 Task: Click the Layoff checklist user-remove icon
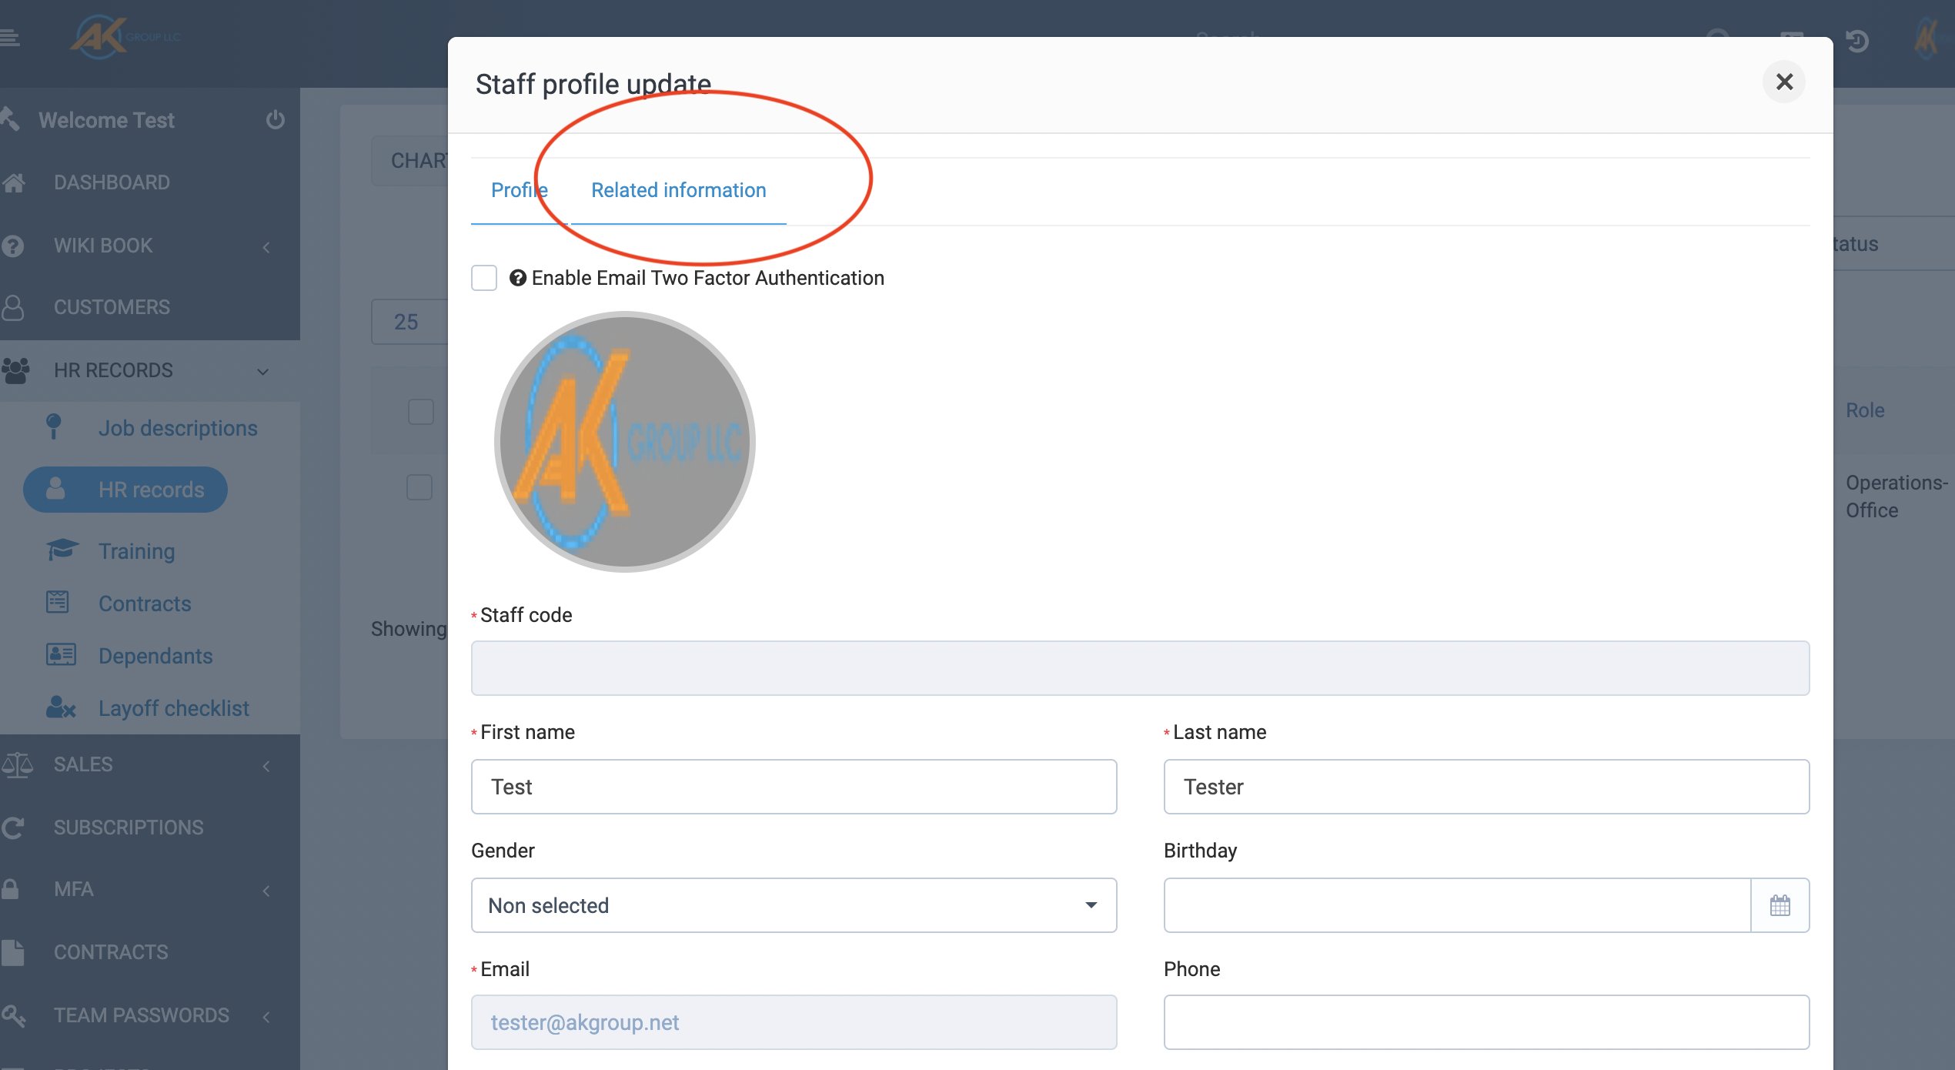tap(61, 707)
